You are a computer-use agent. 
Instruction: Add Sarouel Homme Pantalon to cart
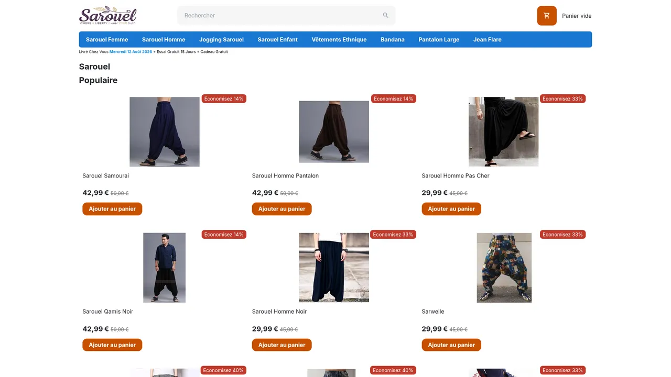coord(282,209)
